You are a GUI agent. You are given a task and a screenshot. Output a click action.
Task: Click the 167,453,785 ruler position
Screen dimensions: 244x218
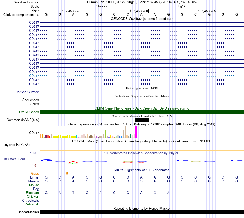point(207,11)
